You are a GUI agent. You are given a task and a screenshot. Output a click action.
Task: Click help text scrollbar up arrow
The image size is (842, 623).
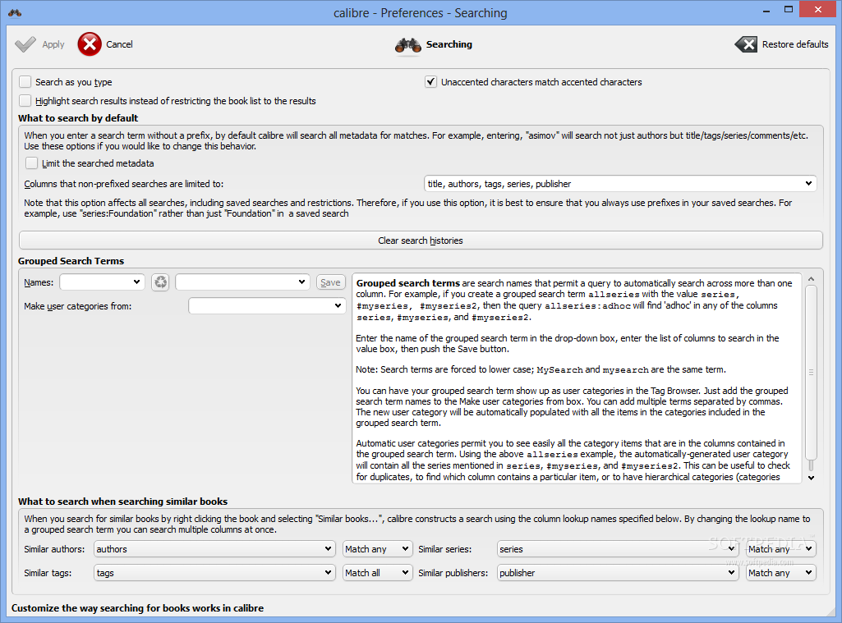(811, 279)
